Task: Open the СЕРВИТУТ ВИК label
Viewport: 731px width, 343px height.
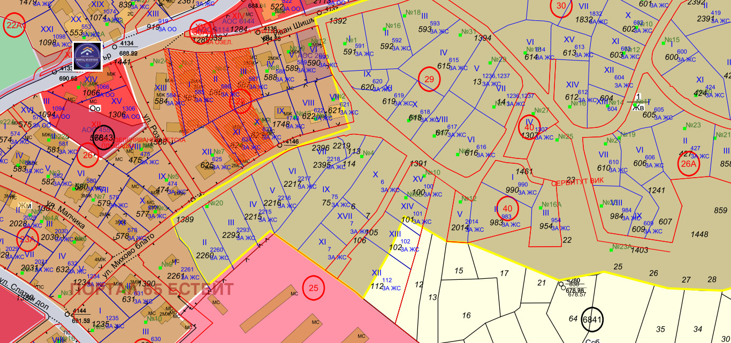Action: pyautogui.click(x=577, y=181)
